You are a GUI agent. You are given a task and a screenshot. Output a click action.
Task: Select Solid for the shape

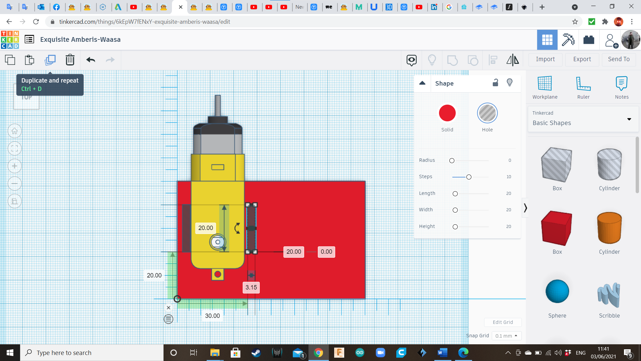click(447, 113)
